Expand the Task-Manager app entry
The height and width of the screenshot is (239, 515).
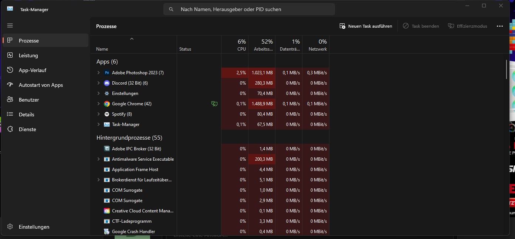click(98, 124)
